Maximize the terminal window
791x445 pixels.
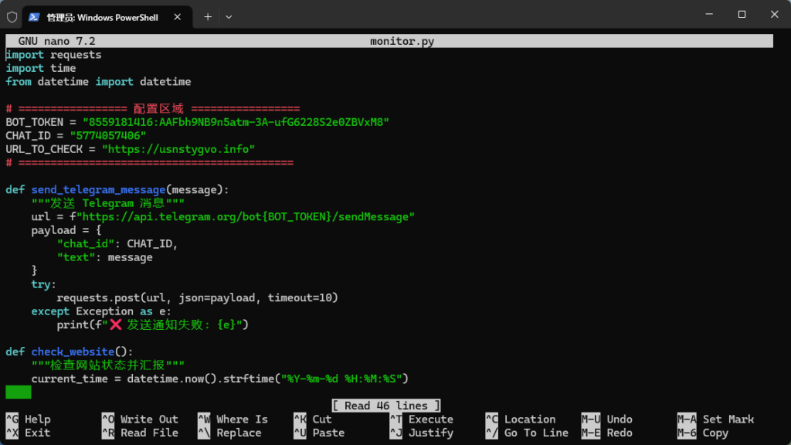tap(742, 14)
